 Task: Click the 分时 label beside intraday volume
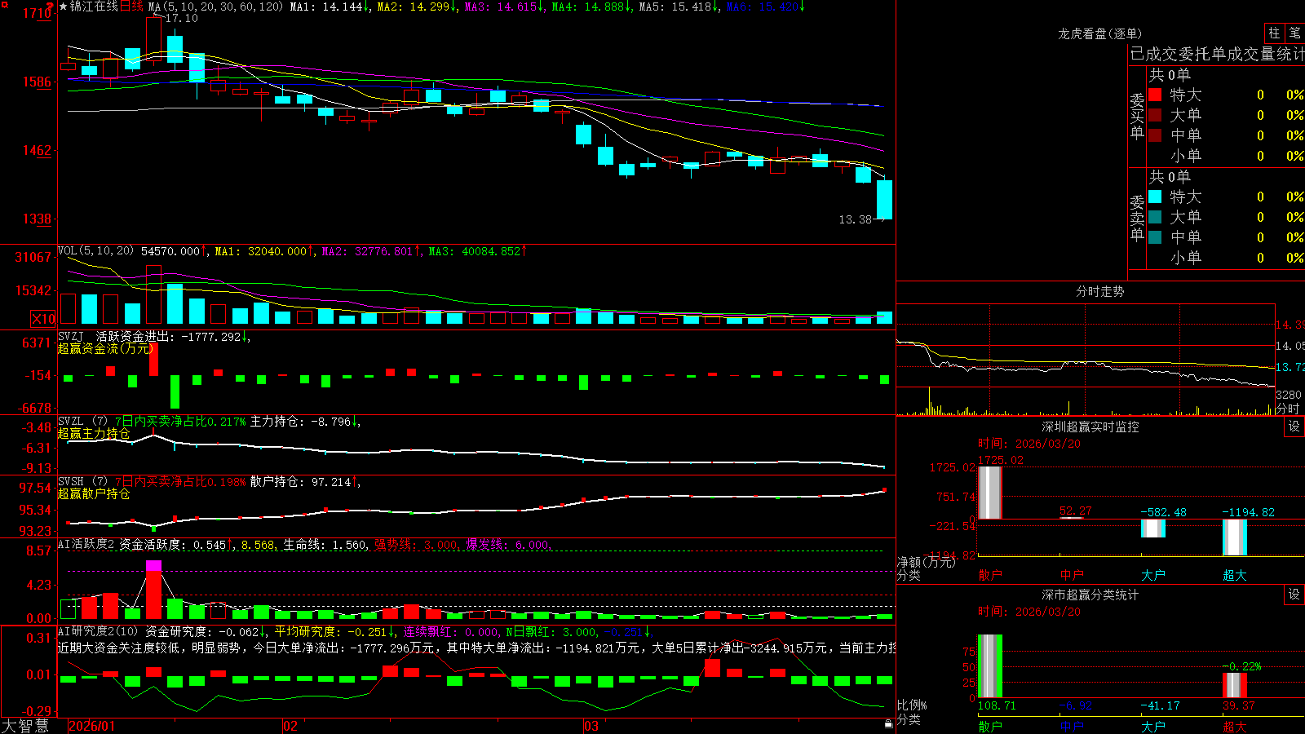pos(1288,409)
